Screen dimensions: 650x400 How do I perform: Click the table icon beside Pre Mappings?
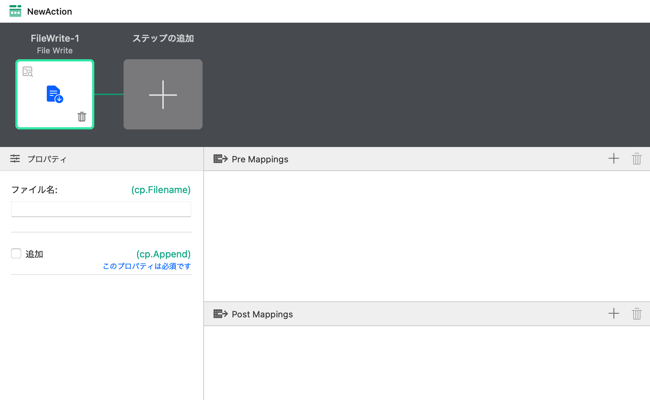[221, 159]
